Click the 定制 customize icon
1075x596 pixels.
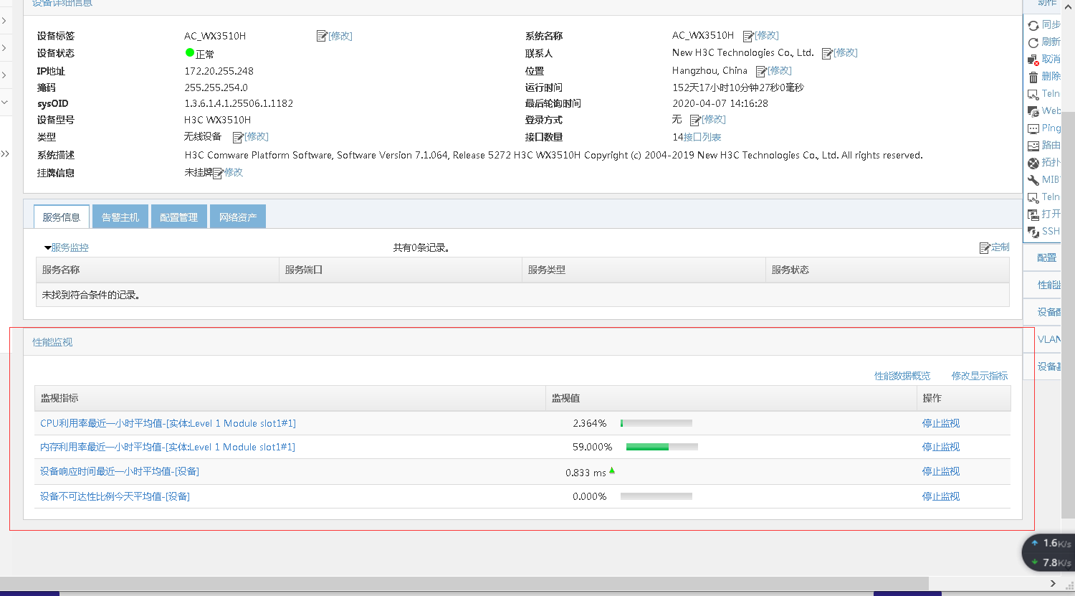click(x=985, y=247)
